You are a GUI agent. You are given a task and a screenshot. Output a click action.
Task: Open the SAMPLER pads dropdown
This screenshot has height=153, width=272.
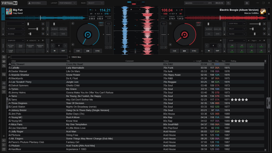click(x=15, y=41)
